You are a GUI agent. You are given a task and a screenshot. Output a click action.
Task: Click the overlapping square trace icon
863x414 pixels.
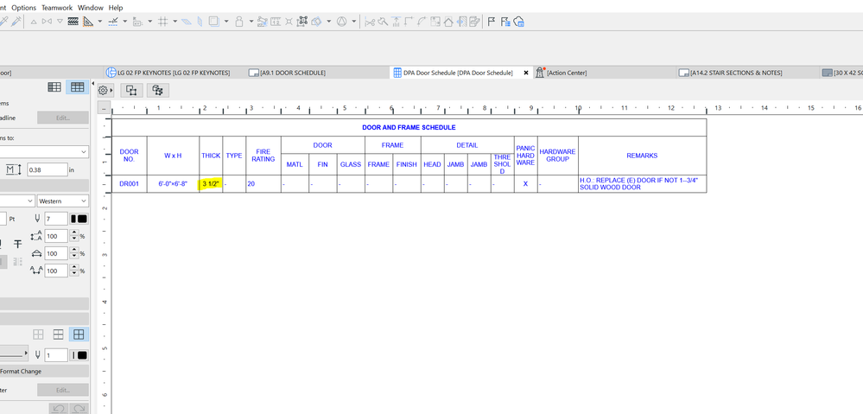(213, 22)
